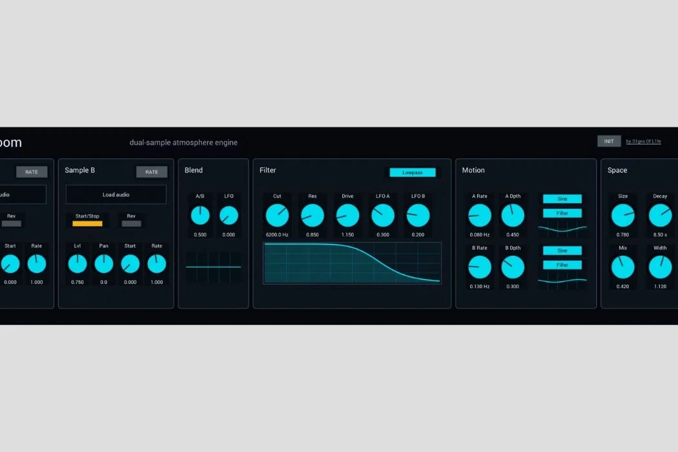Click the LFO A knob in Filter

(383, 216)
